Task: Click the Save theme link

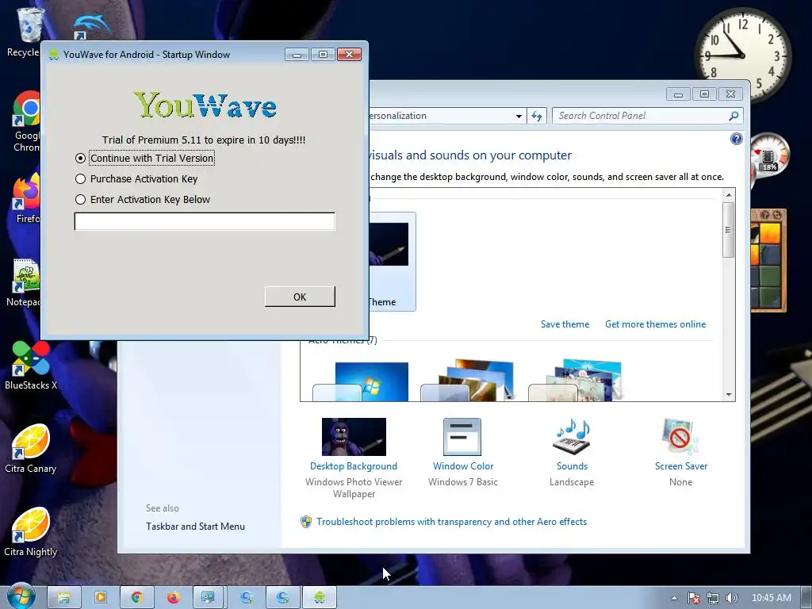Action: [565, 324]
